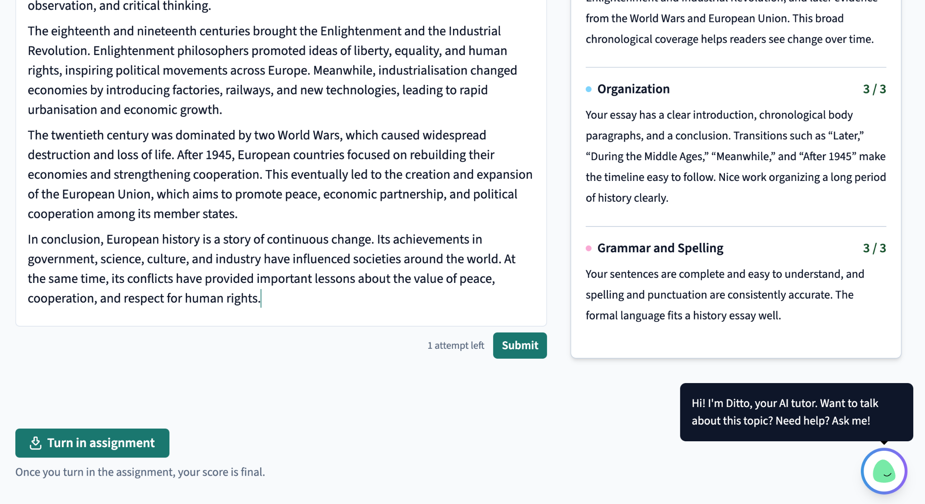Click the chronological coverage feedback text
The image size is (925, 504).
pyautogui.click(x=729, y=29)
